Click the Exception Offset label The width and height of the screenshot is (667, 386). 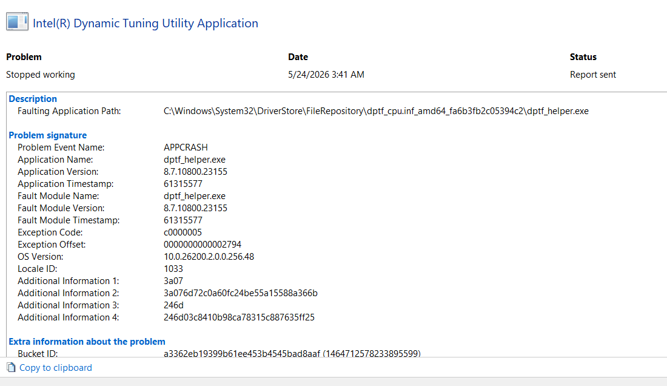52,245
